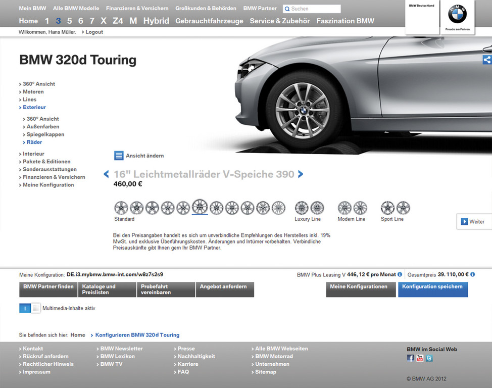This screenshot has width=492, height=388.
Task: Open Großkunden & Behörden menu
Action: point(206,8)
